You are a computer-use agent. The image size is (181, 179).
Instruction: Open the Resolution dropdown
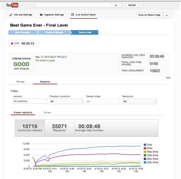(x=139, y=101)
